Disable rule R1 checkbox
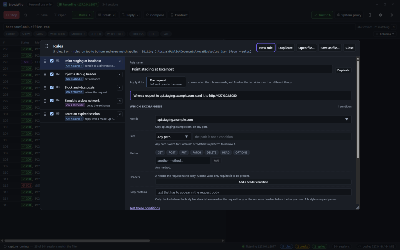 (52, 61)
